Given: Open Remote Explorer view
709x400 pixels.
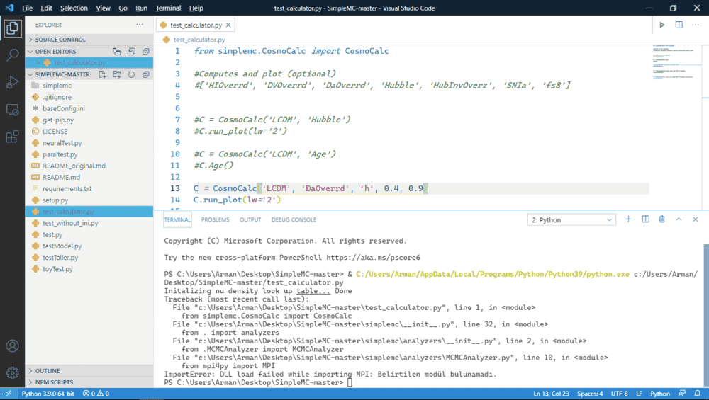Looking at the screenshot, I should point(12,110).
